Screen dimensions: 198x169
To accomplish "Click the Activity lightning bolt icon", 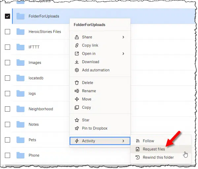I will (x=77, y=141).
